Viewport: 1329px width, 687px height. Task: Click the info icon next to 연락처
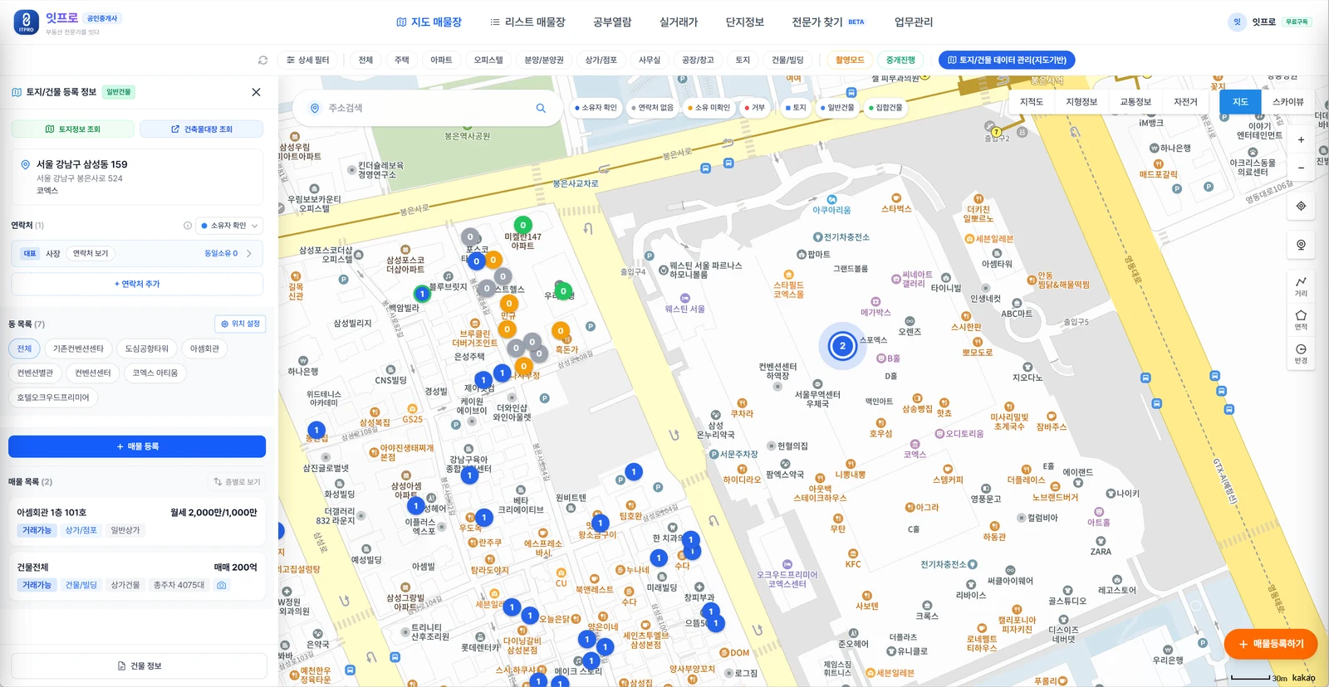[188, 226]
